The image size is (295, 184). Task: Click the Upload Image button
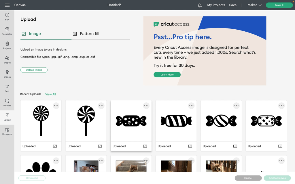pos(34,70)
